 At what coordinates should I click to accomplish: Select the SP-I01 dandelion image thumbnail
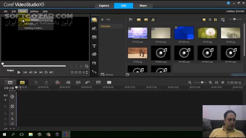(207, 33)
